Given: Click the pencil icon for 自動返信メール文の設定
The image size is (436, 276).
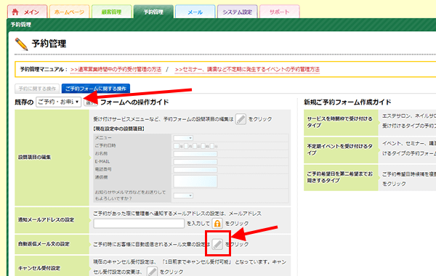Looking at the screenshot, I should (x=217, y=244).
